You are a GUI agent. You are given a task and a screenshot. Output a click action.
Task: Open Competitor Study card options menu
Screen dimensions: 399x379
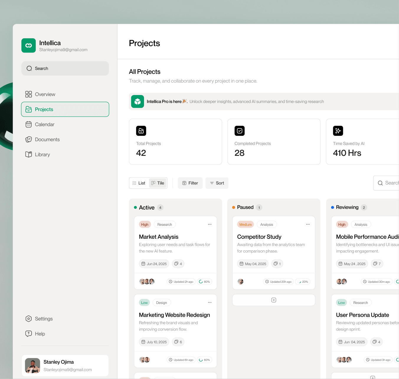(308, 224)
